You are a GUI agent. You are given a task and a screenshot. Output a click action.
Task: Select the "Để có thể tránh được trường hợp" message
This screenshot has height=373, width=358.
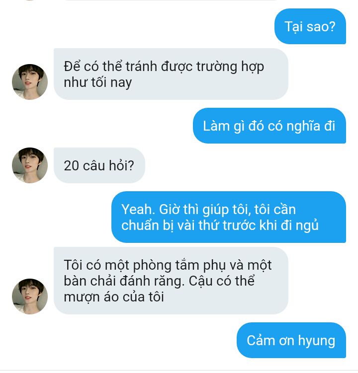click(x=171, y=74)
